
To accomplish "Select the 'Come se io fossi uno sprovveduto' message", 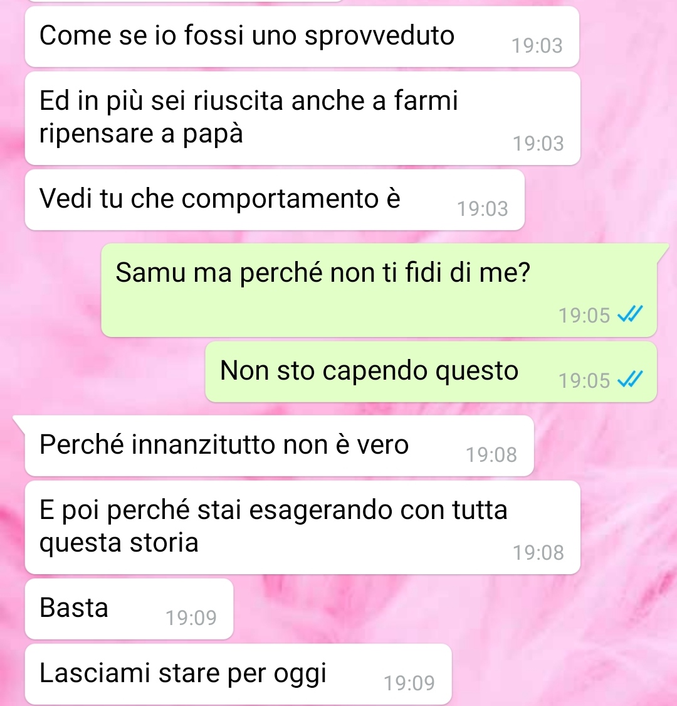I will coord(302,36).
